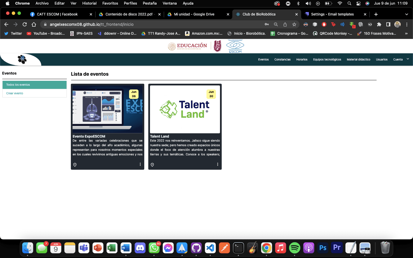Open Visual Studio Code from Dock

(210, 248)
